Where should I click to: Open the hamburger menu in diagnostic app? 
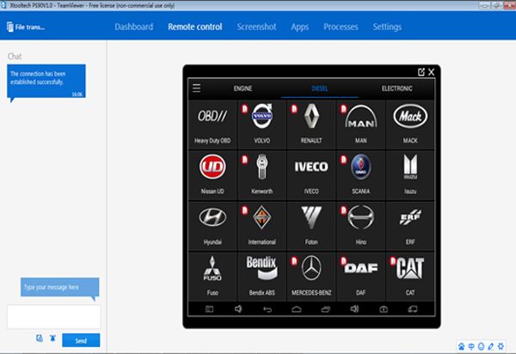(x=196, y=88)
